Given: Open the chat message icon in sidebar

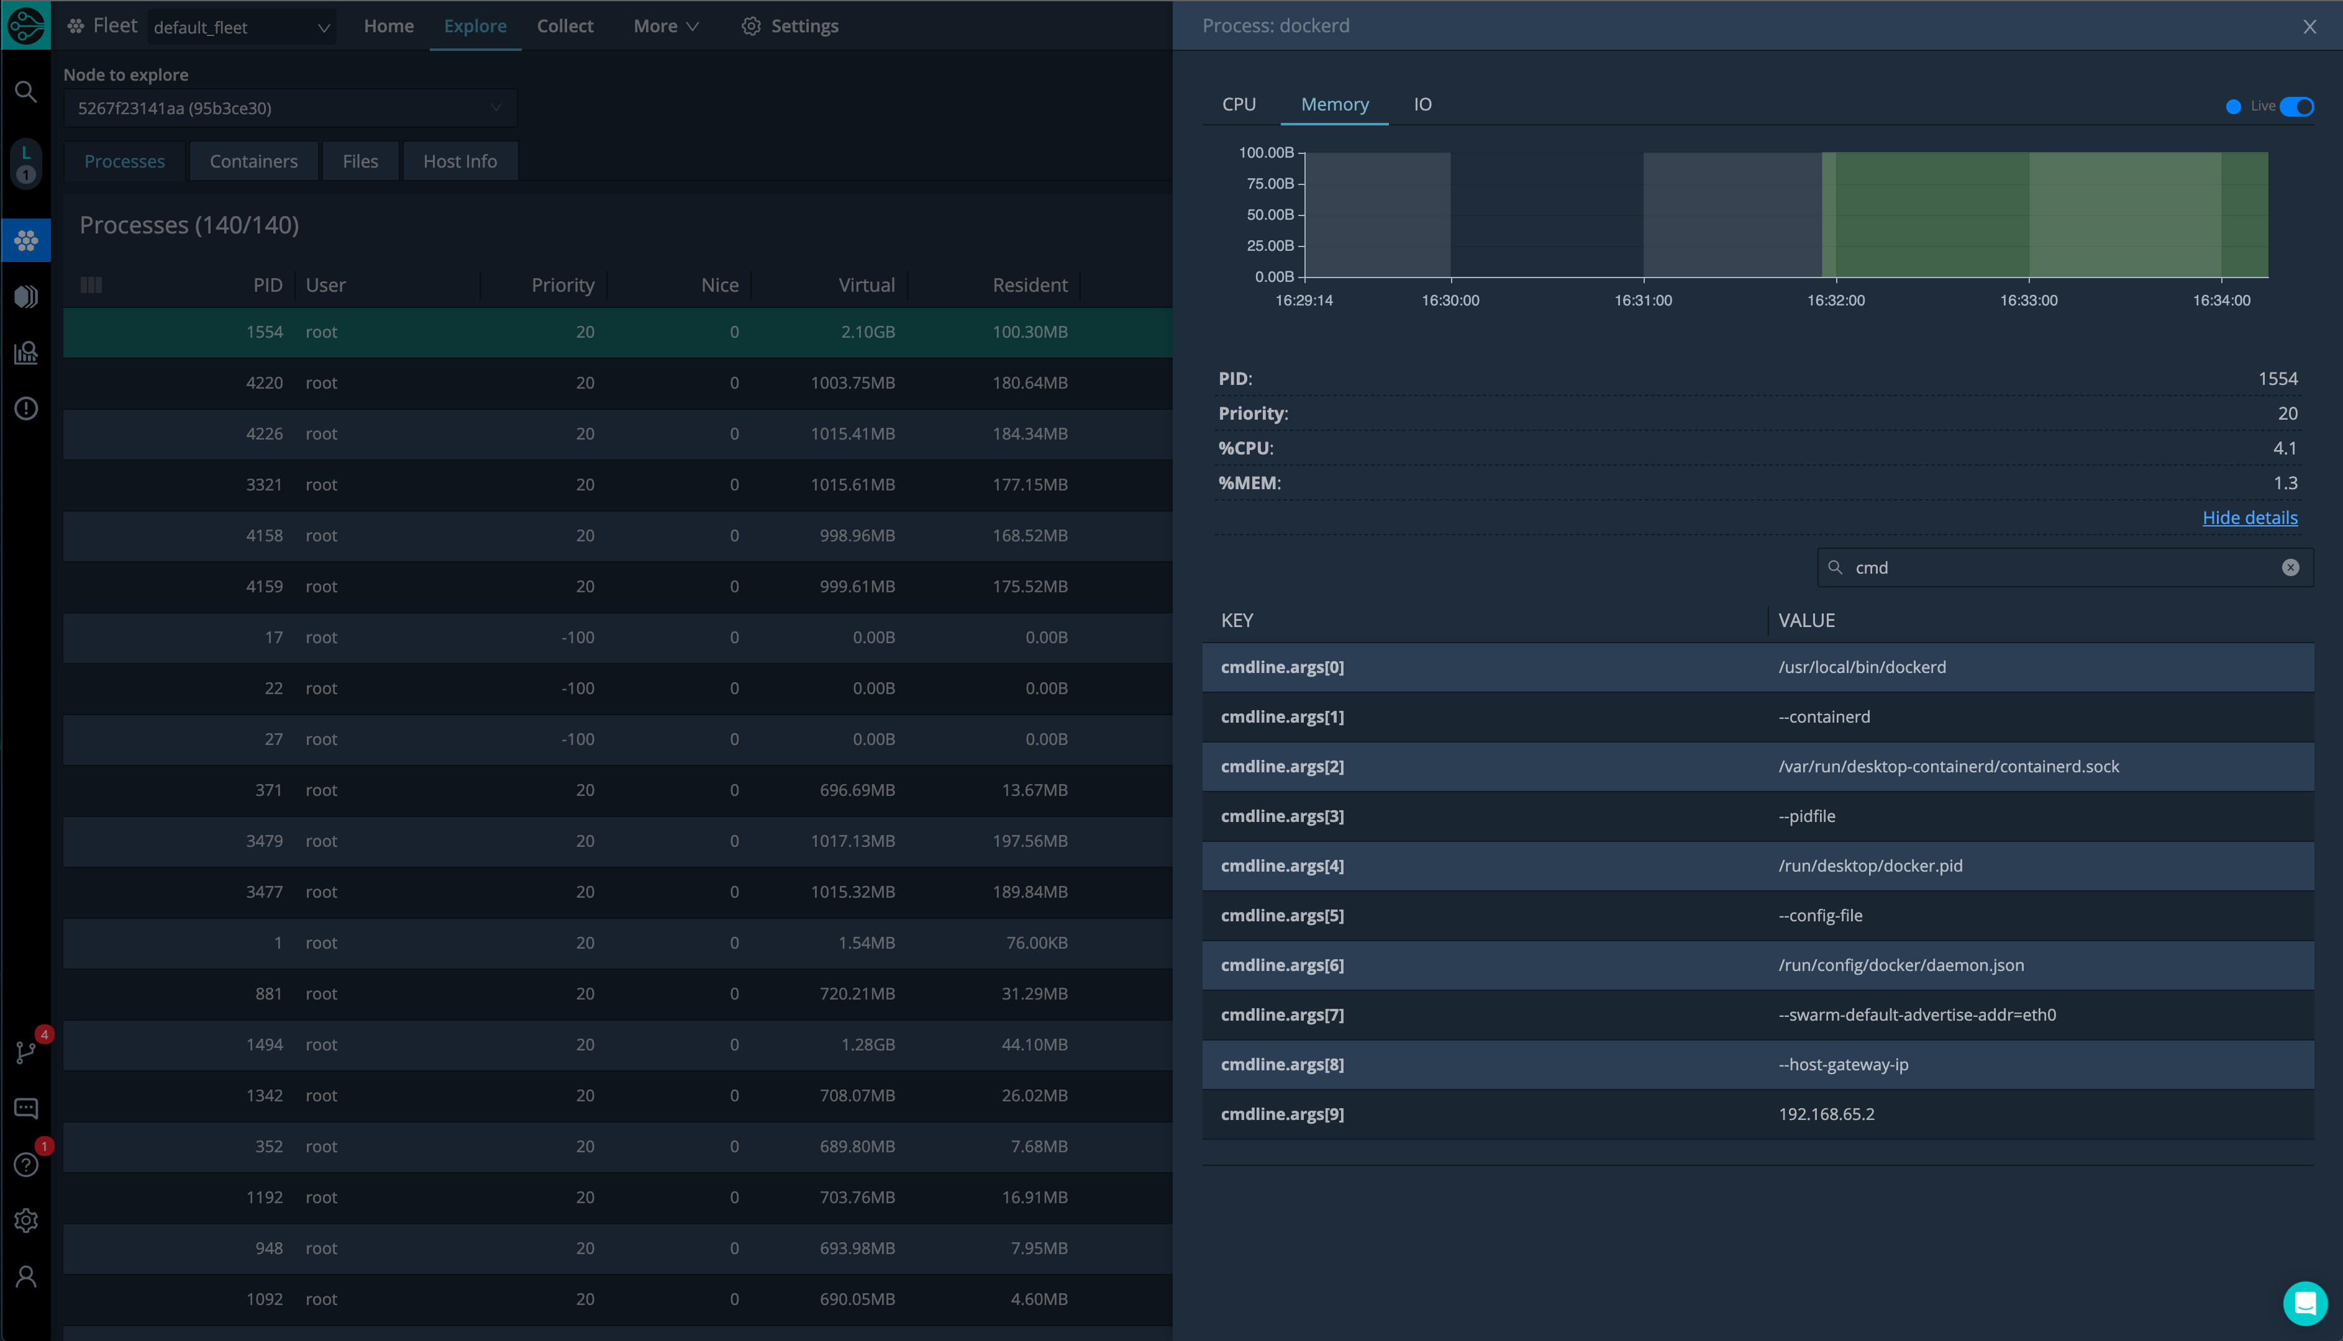Looking at the screenshot, I should [26, 1108].
